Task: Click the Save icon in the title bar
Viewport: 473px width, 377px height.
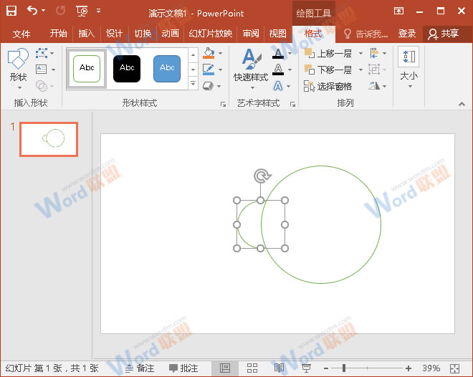Action: tap(11, 11)
